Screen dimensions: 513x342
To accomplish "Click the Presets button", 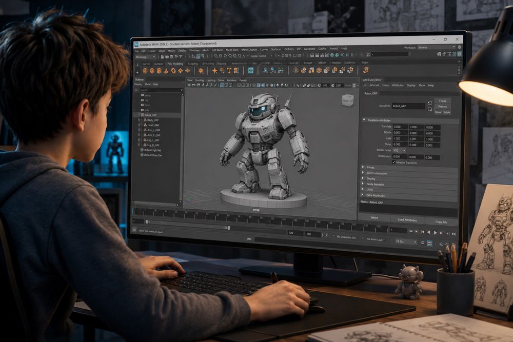I will pos(442,107).
